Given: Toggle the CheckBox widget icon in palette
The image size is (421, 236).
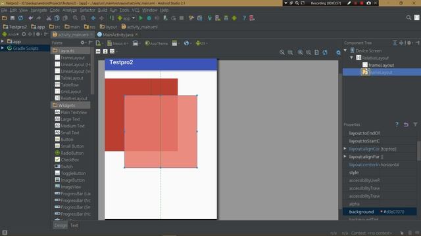Looking at the screenshot, I should coord(57,159).
